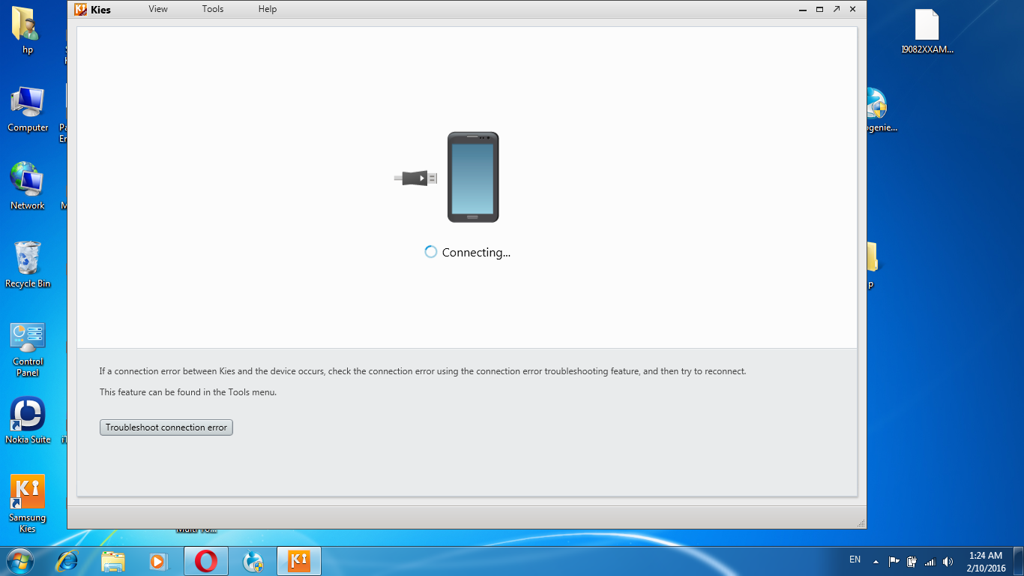The image size is (1024, 576).
Task: Click the EN language indicator
Action: [x=855, y=559]
